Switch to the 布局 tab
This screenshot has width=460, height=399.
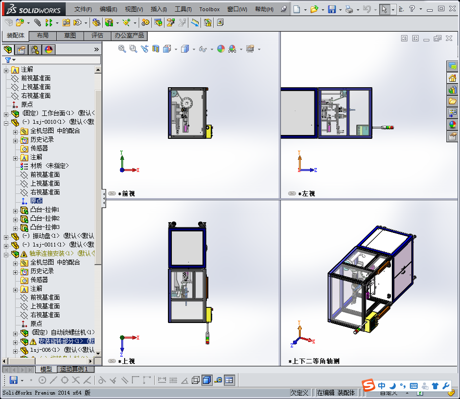coord(43,36)
